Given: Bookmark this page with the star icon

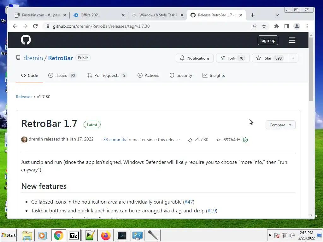Looking at the screenshot, I should tap(264, 26).
